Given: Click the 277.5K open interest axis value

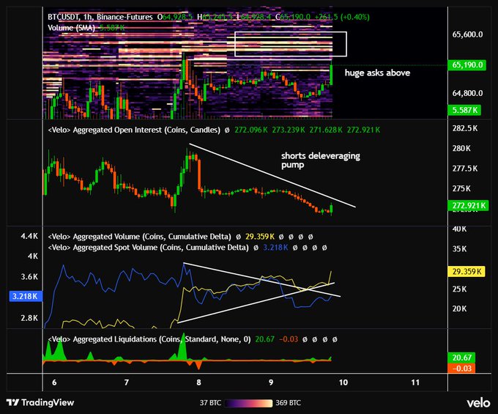Looking at the screenshot, I should pyautogui.click(x=464, y=169).
